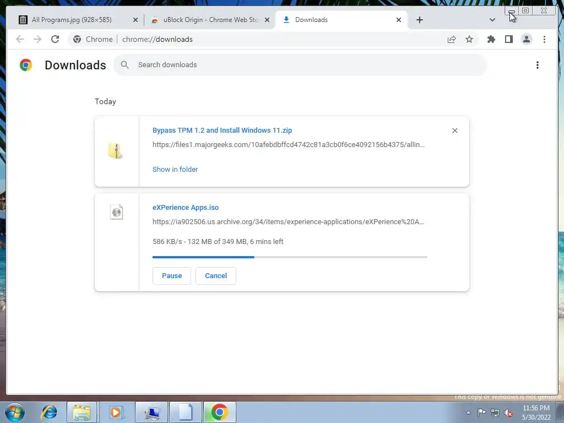
Task: Click the Chrome taskbar button
Action: 219,412
